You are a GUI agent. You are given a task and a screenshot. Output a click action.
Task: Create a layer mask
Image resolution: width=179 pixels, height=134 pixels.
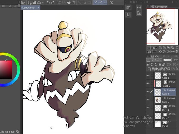[x=169, y=69]
